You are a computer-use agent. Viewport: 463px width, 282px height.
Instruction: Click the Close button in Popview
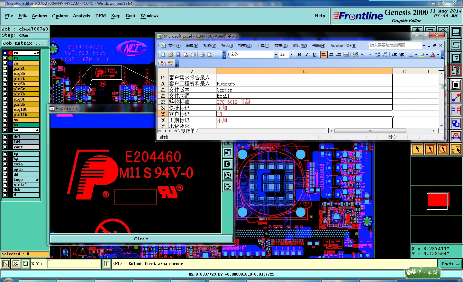pos(141,239)
